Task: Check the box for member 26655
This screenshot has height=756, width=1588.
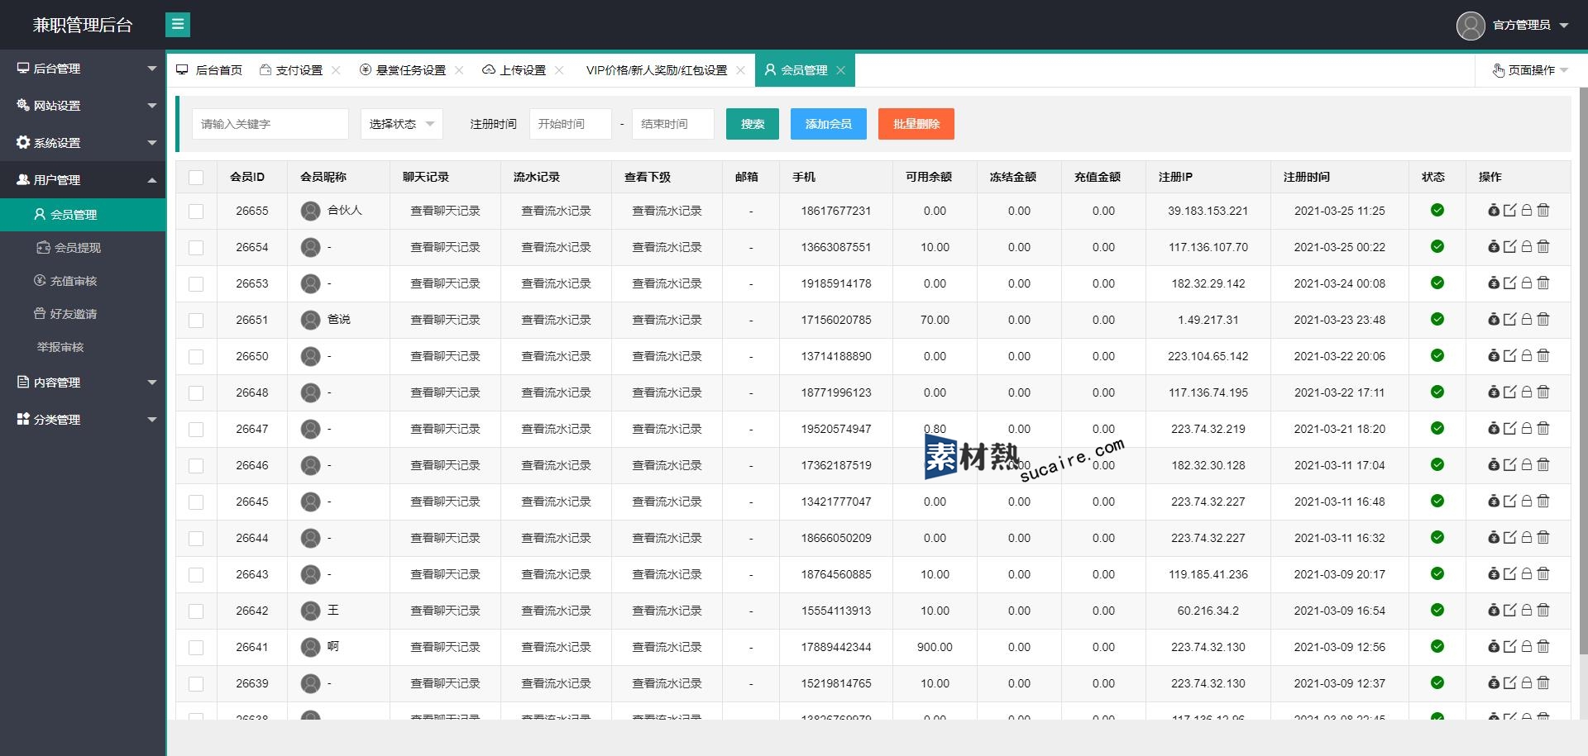Action: click(196, 212)
